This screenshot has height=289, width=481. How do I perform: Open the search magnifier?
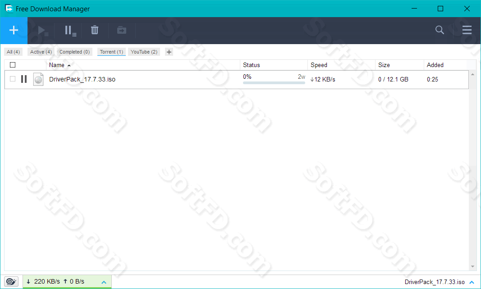[440, 30]
